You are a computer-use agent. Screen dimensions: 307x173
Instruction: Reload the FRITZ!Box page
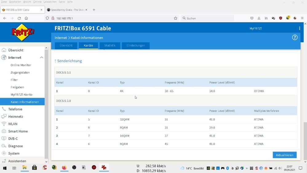click(x=19, y=18)
